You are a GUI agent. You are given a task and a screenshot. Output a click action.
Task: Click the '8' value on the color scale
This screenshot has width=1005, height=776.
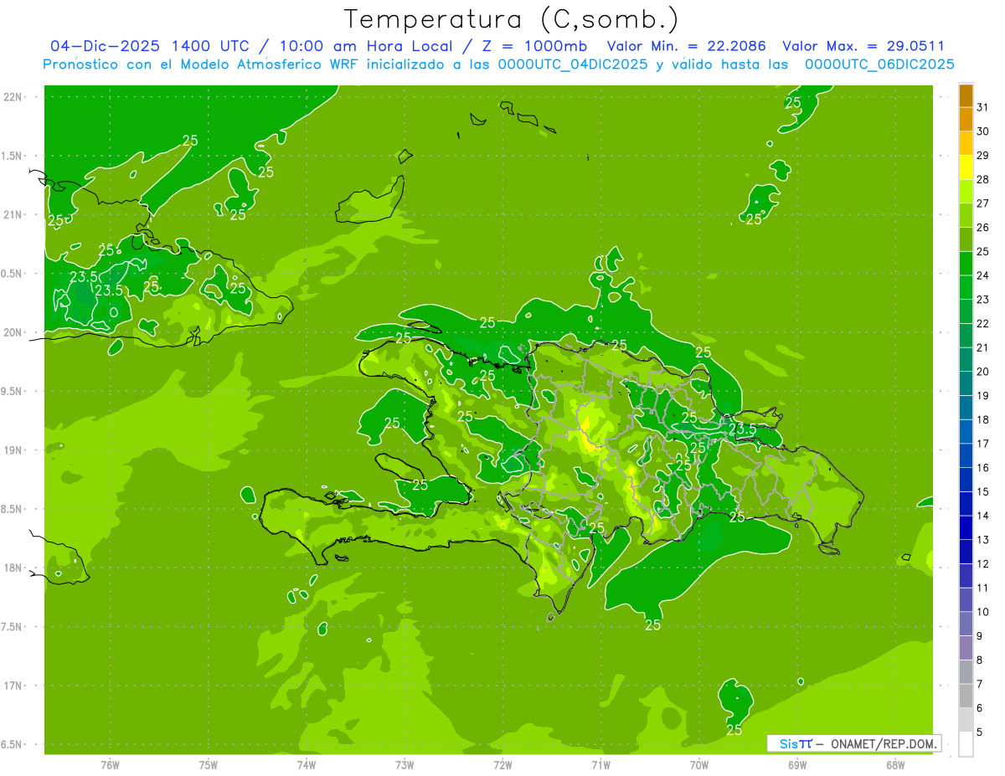980,660
